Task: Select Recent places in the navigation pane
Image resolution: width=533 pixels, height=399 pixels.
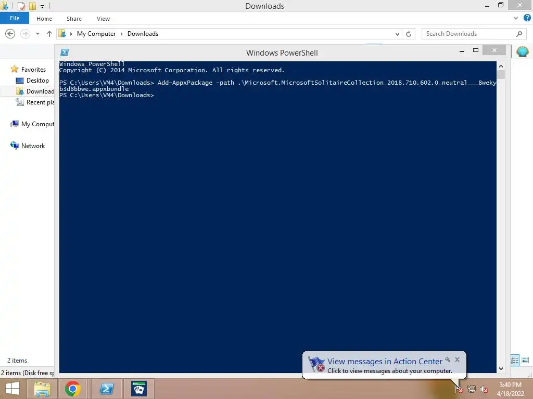Action: 35,102
